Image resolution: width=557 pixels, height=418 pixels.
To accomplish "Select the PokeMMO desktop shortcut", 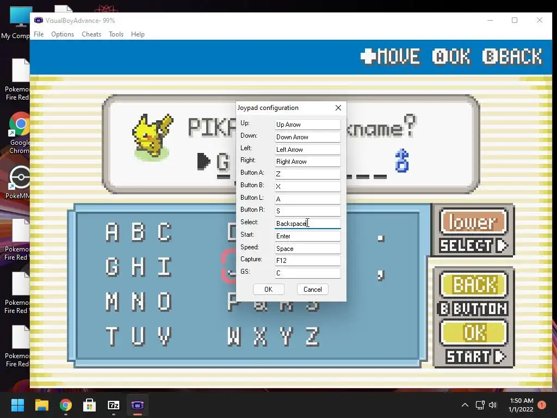I will (18, 182).
